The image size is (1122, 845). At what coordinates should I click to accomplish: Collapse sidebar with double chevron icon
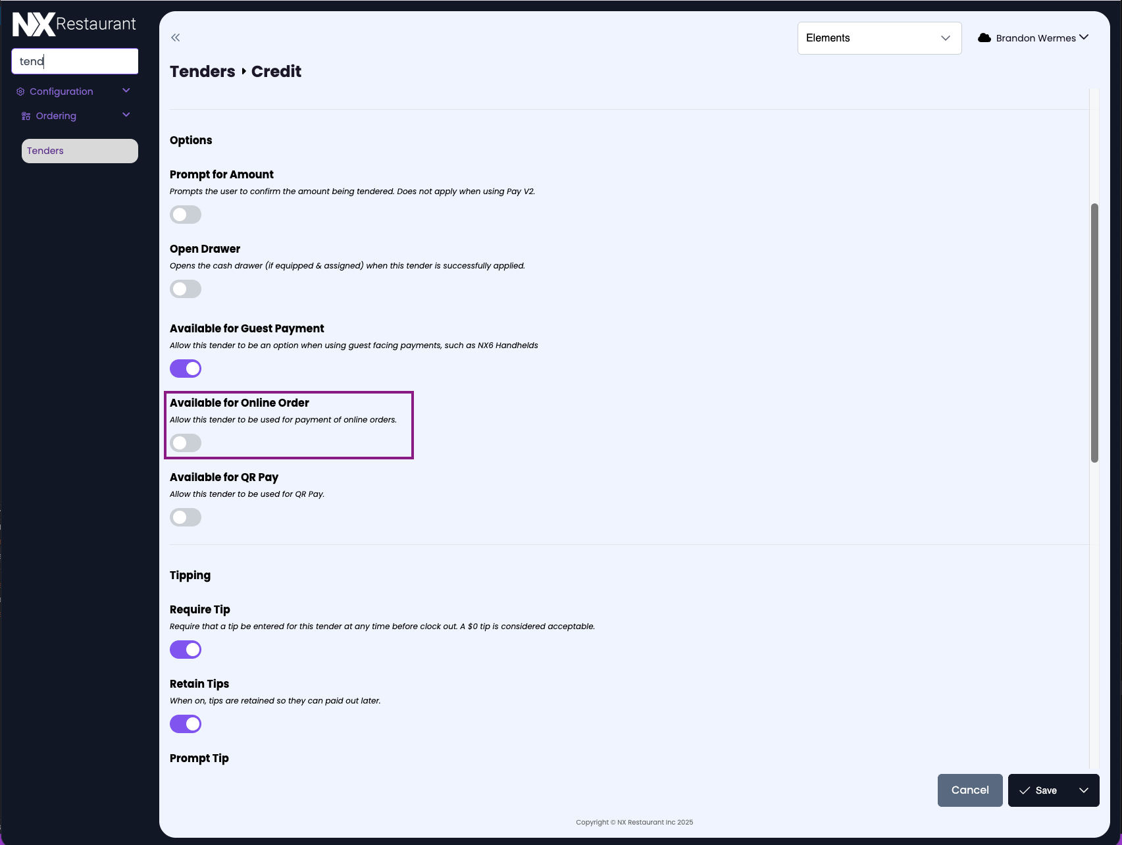coord(176,38)
